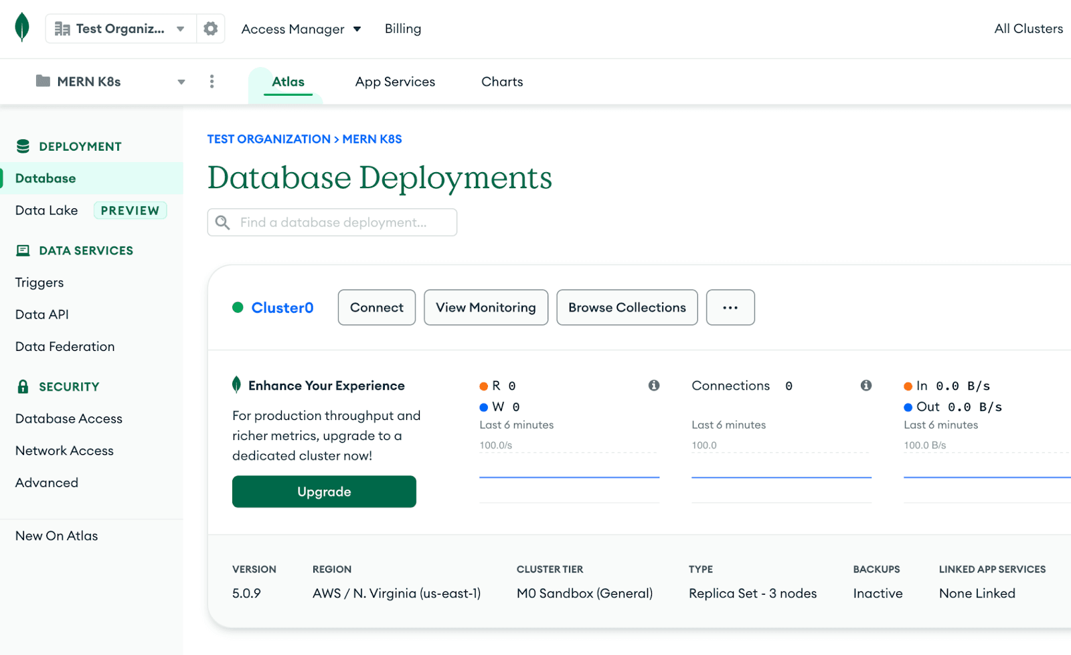
Task: Open the All Clusters link
Action: tap(1028, 29)
